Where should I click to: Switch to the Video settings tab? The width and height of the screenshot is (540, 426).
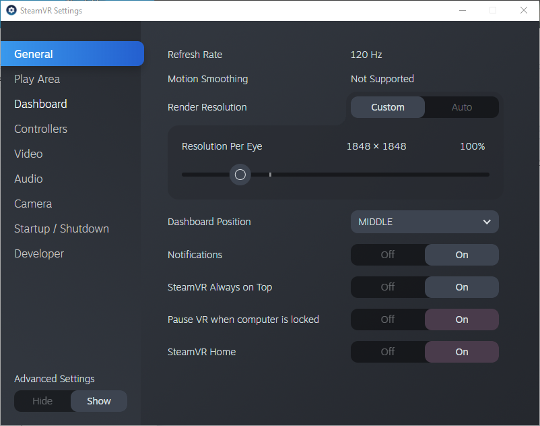(x=28, y=154)
